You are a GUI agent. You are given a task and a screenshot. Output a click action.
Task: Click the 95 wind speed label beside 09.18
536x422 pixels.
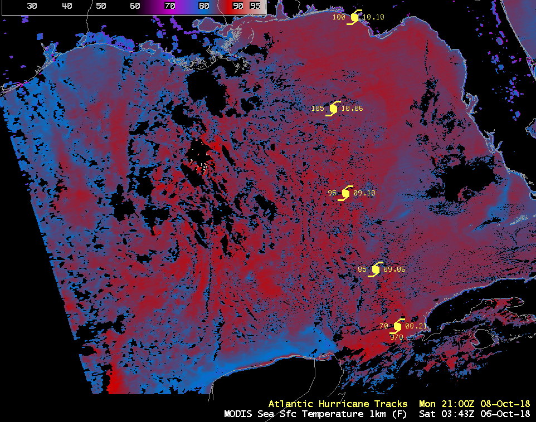[x=332, y=193]
